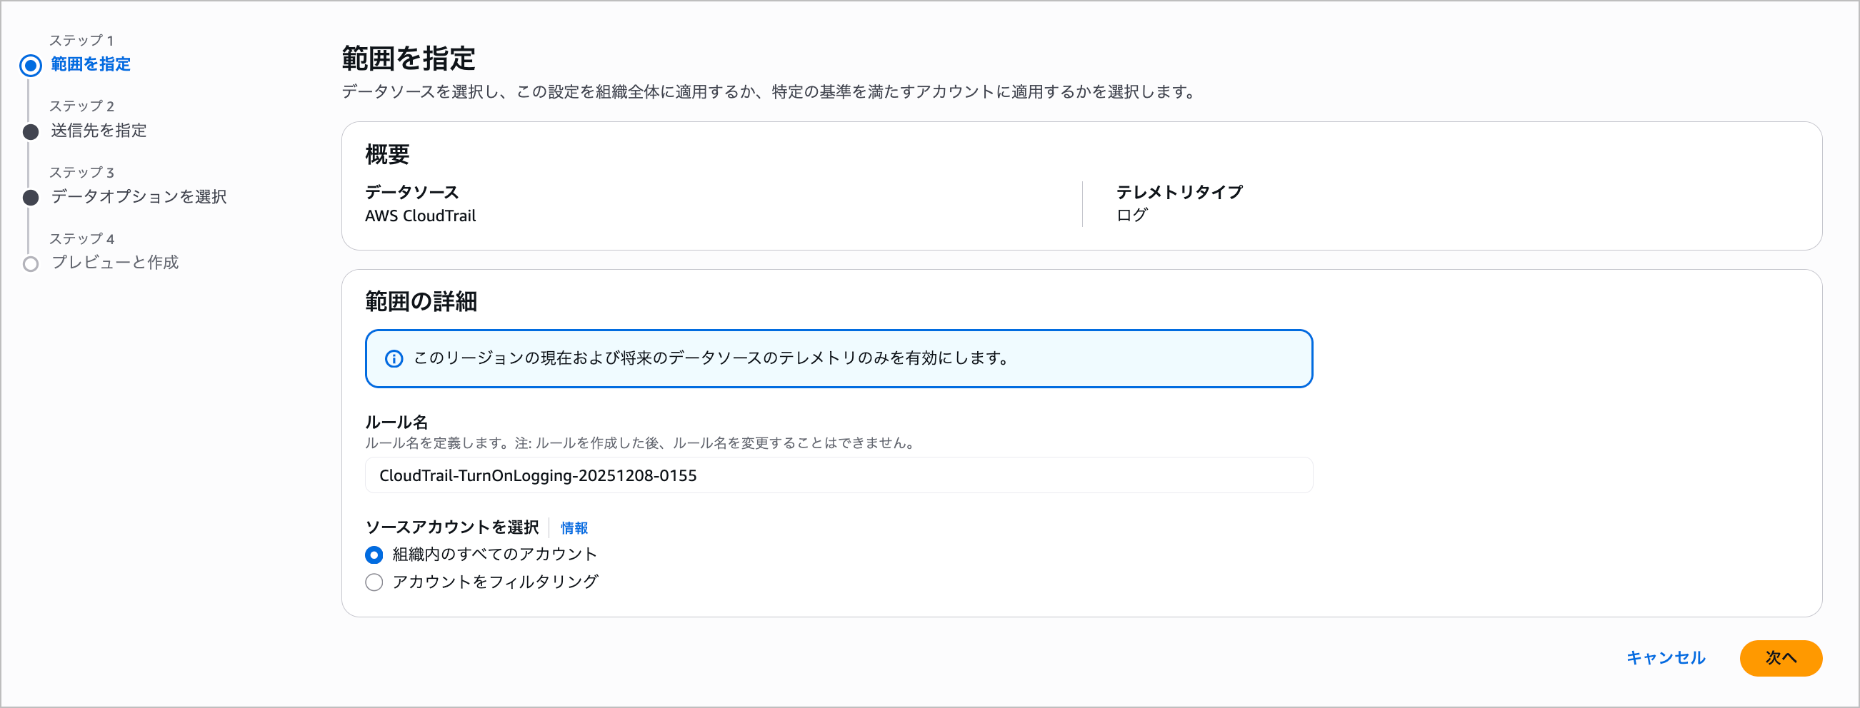The width and height of the screenshot is (1860, 708).
Task: Click the Step 2 dot indicator
Action: (x=30, y=132)
